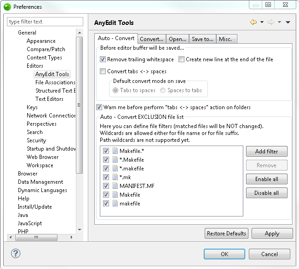Click the file icon beside lowercase makefile
This screenshot has width=299, height=269.
coord(115,204)
